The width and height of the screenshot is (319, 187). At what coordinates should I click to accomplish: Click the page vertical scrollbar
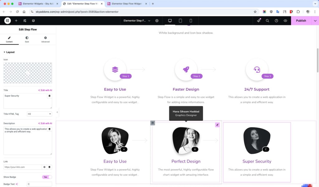coord(317,60)
